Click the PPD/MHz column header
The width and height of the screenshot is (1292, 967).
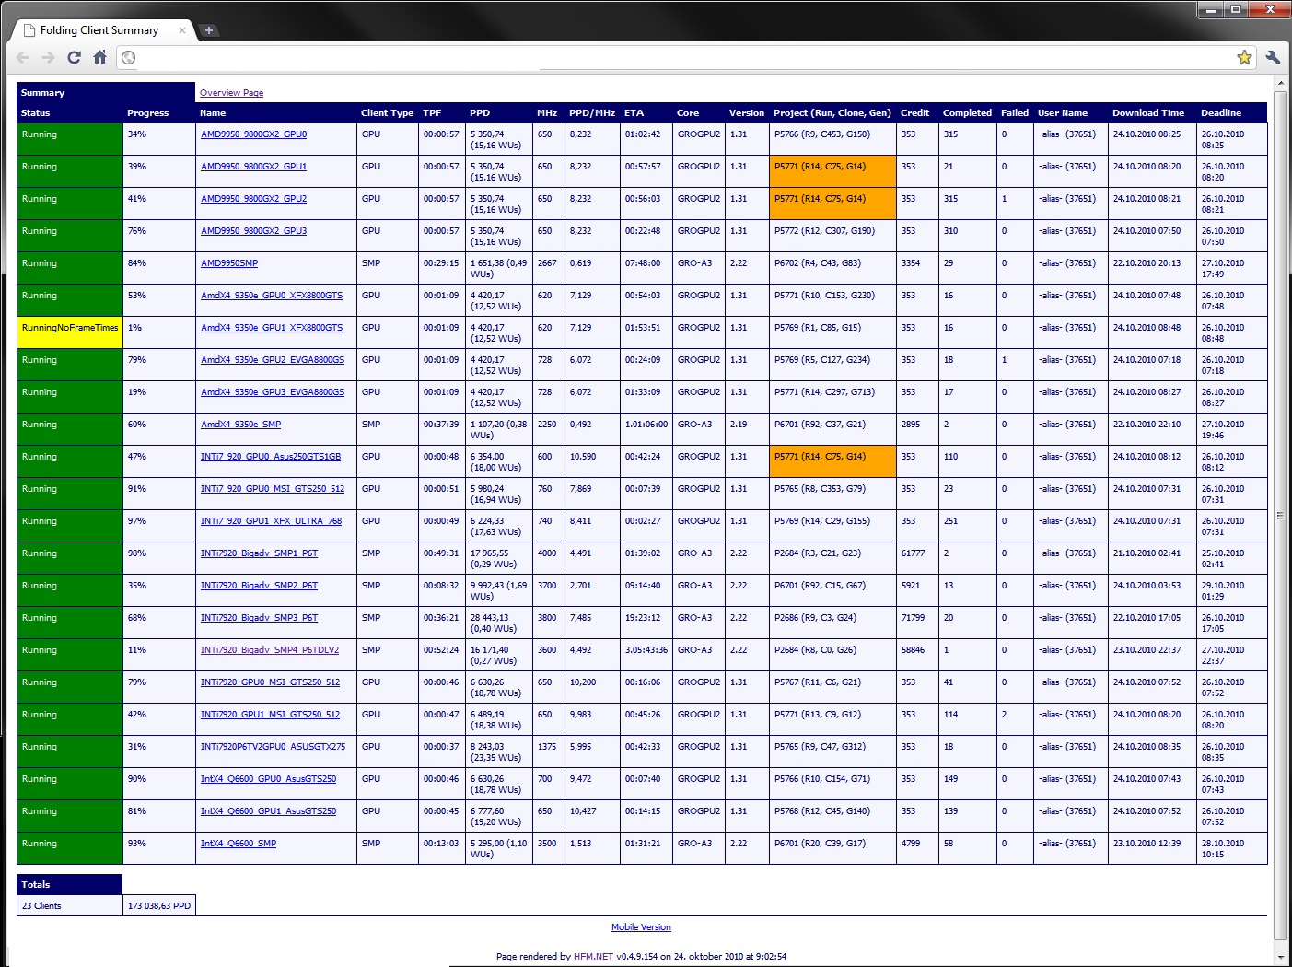[592, 113]
